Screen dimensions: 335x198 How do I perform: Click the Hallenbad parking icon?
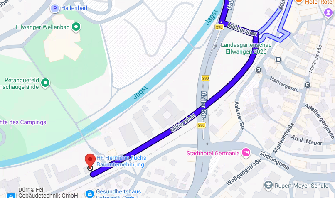point(55,9)
